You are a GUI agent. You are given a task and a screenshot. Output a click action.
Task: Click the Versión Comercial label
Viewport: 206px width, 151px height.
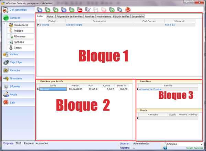(x=195, y=148)
